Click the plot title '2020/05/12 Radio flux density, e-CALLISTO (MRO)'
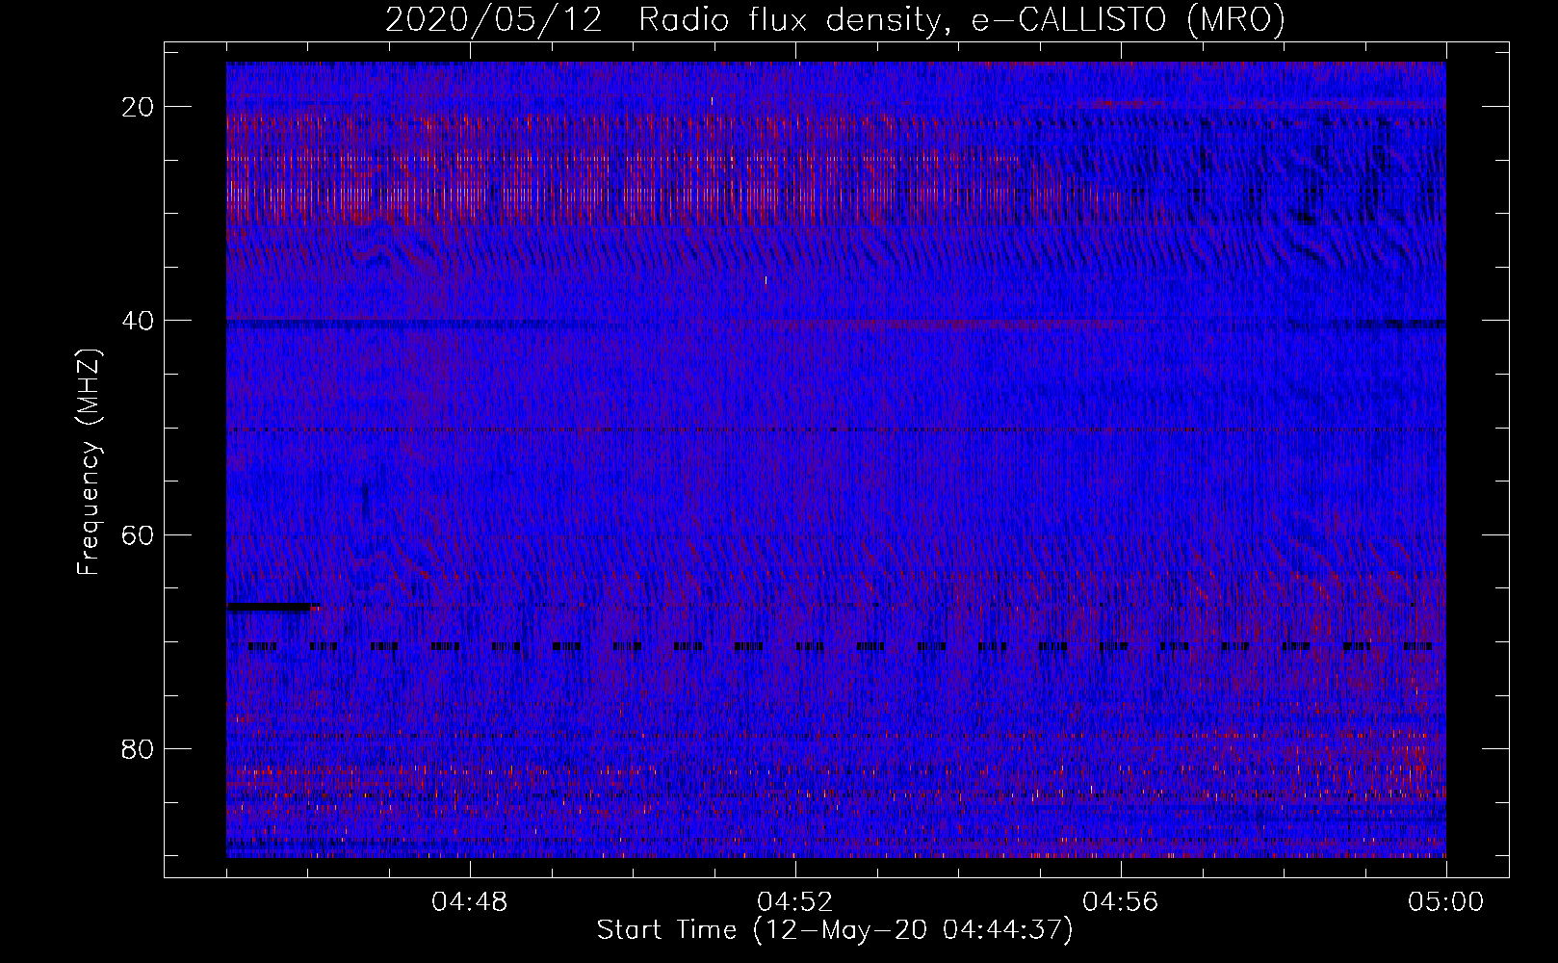The height and width of the screenshot is (963, 1558). (x=835, y=20)
